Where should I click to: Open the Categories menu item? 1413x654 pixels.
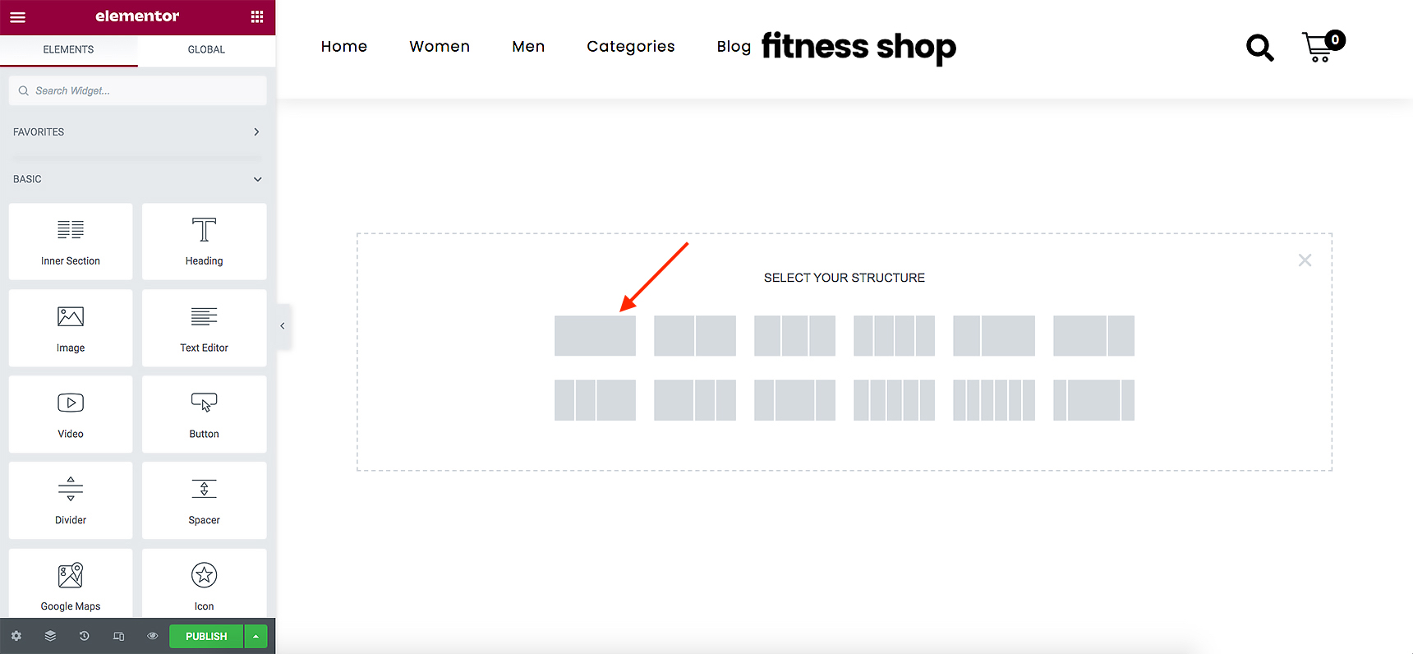tap(631, 47)
